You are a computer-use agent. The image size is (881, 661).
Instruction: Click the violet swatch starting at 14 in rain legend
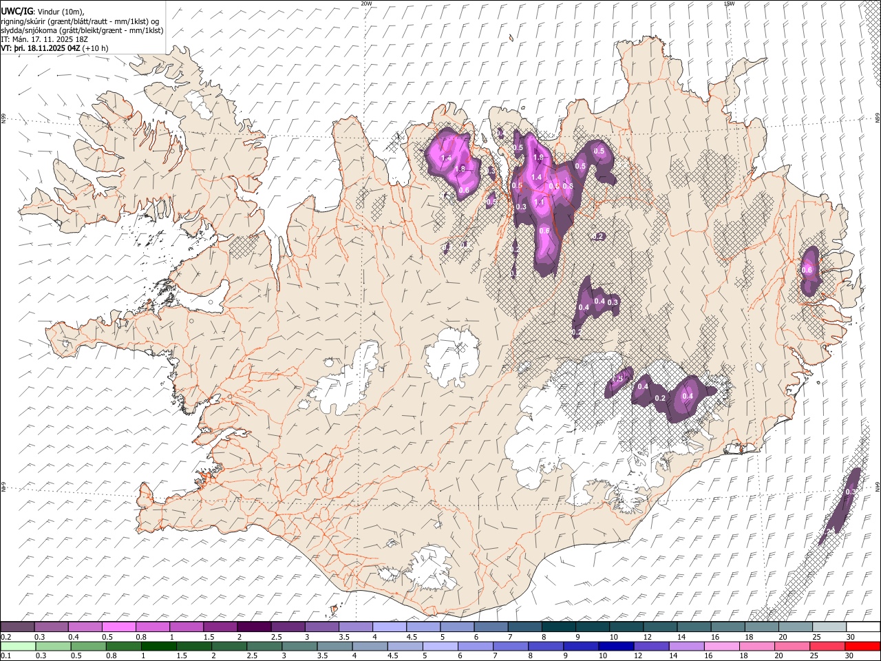687,646
